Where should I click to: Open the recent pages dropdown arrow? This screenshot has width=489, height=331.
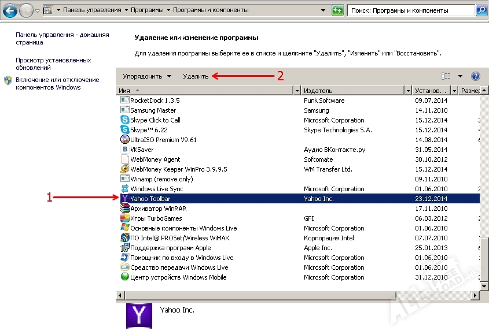37,11
